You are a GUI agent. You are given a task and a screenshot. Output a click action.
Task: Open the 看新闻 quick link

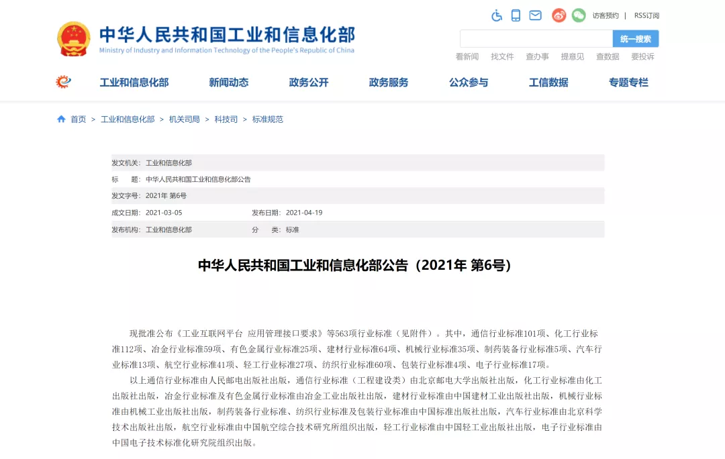[467, 57]
